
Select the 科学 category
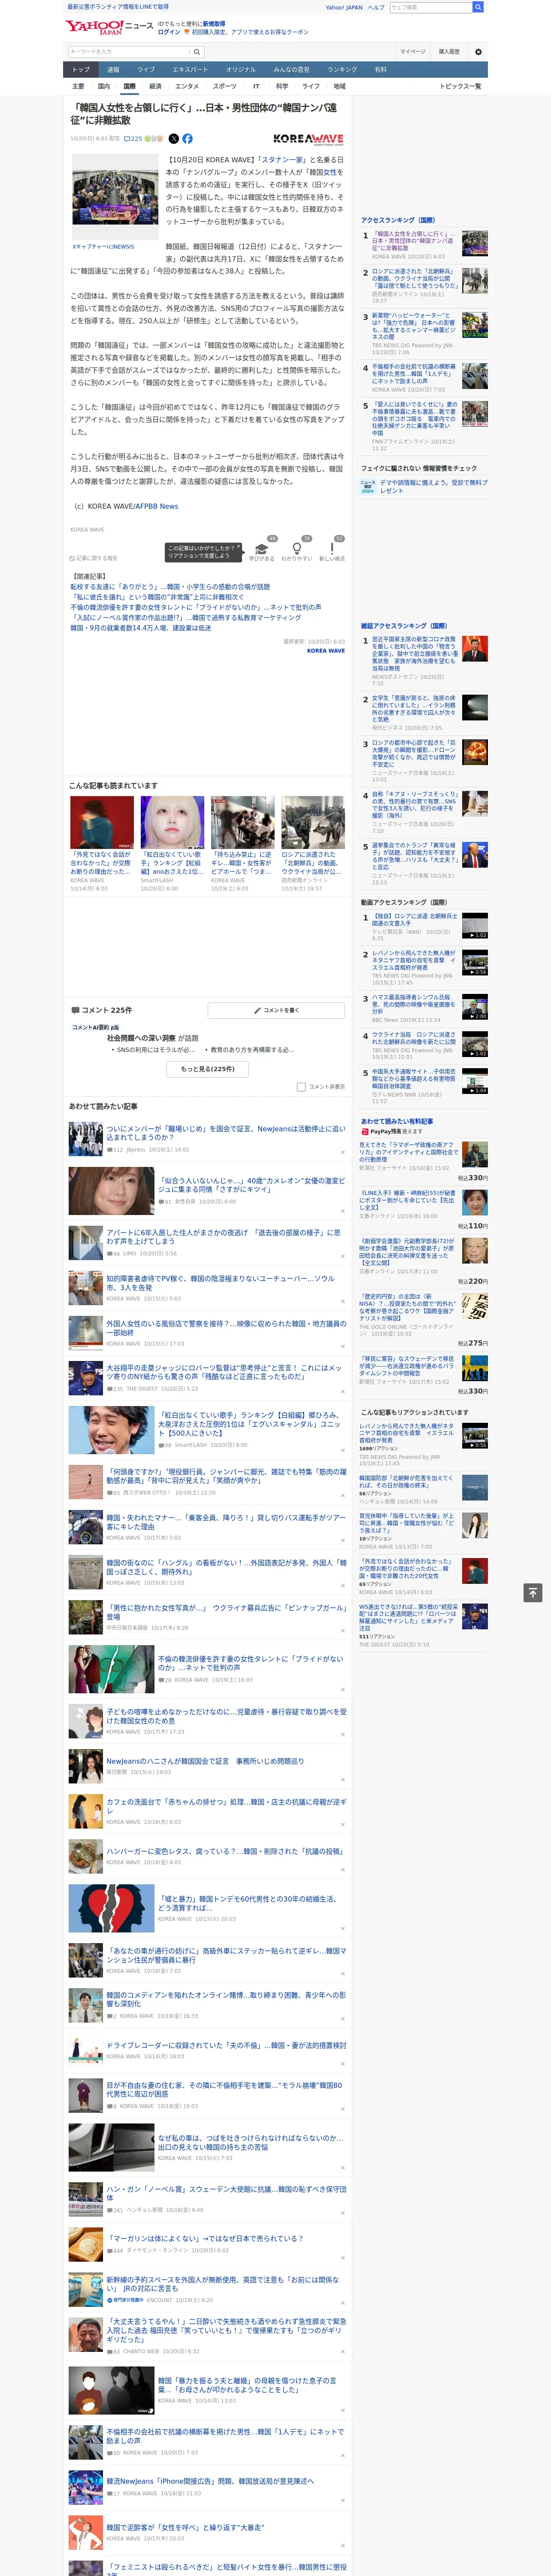(x=282, y=86)
